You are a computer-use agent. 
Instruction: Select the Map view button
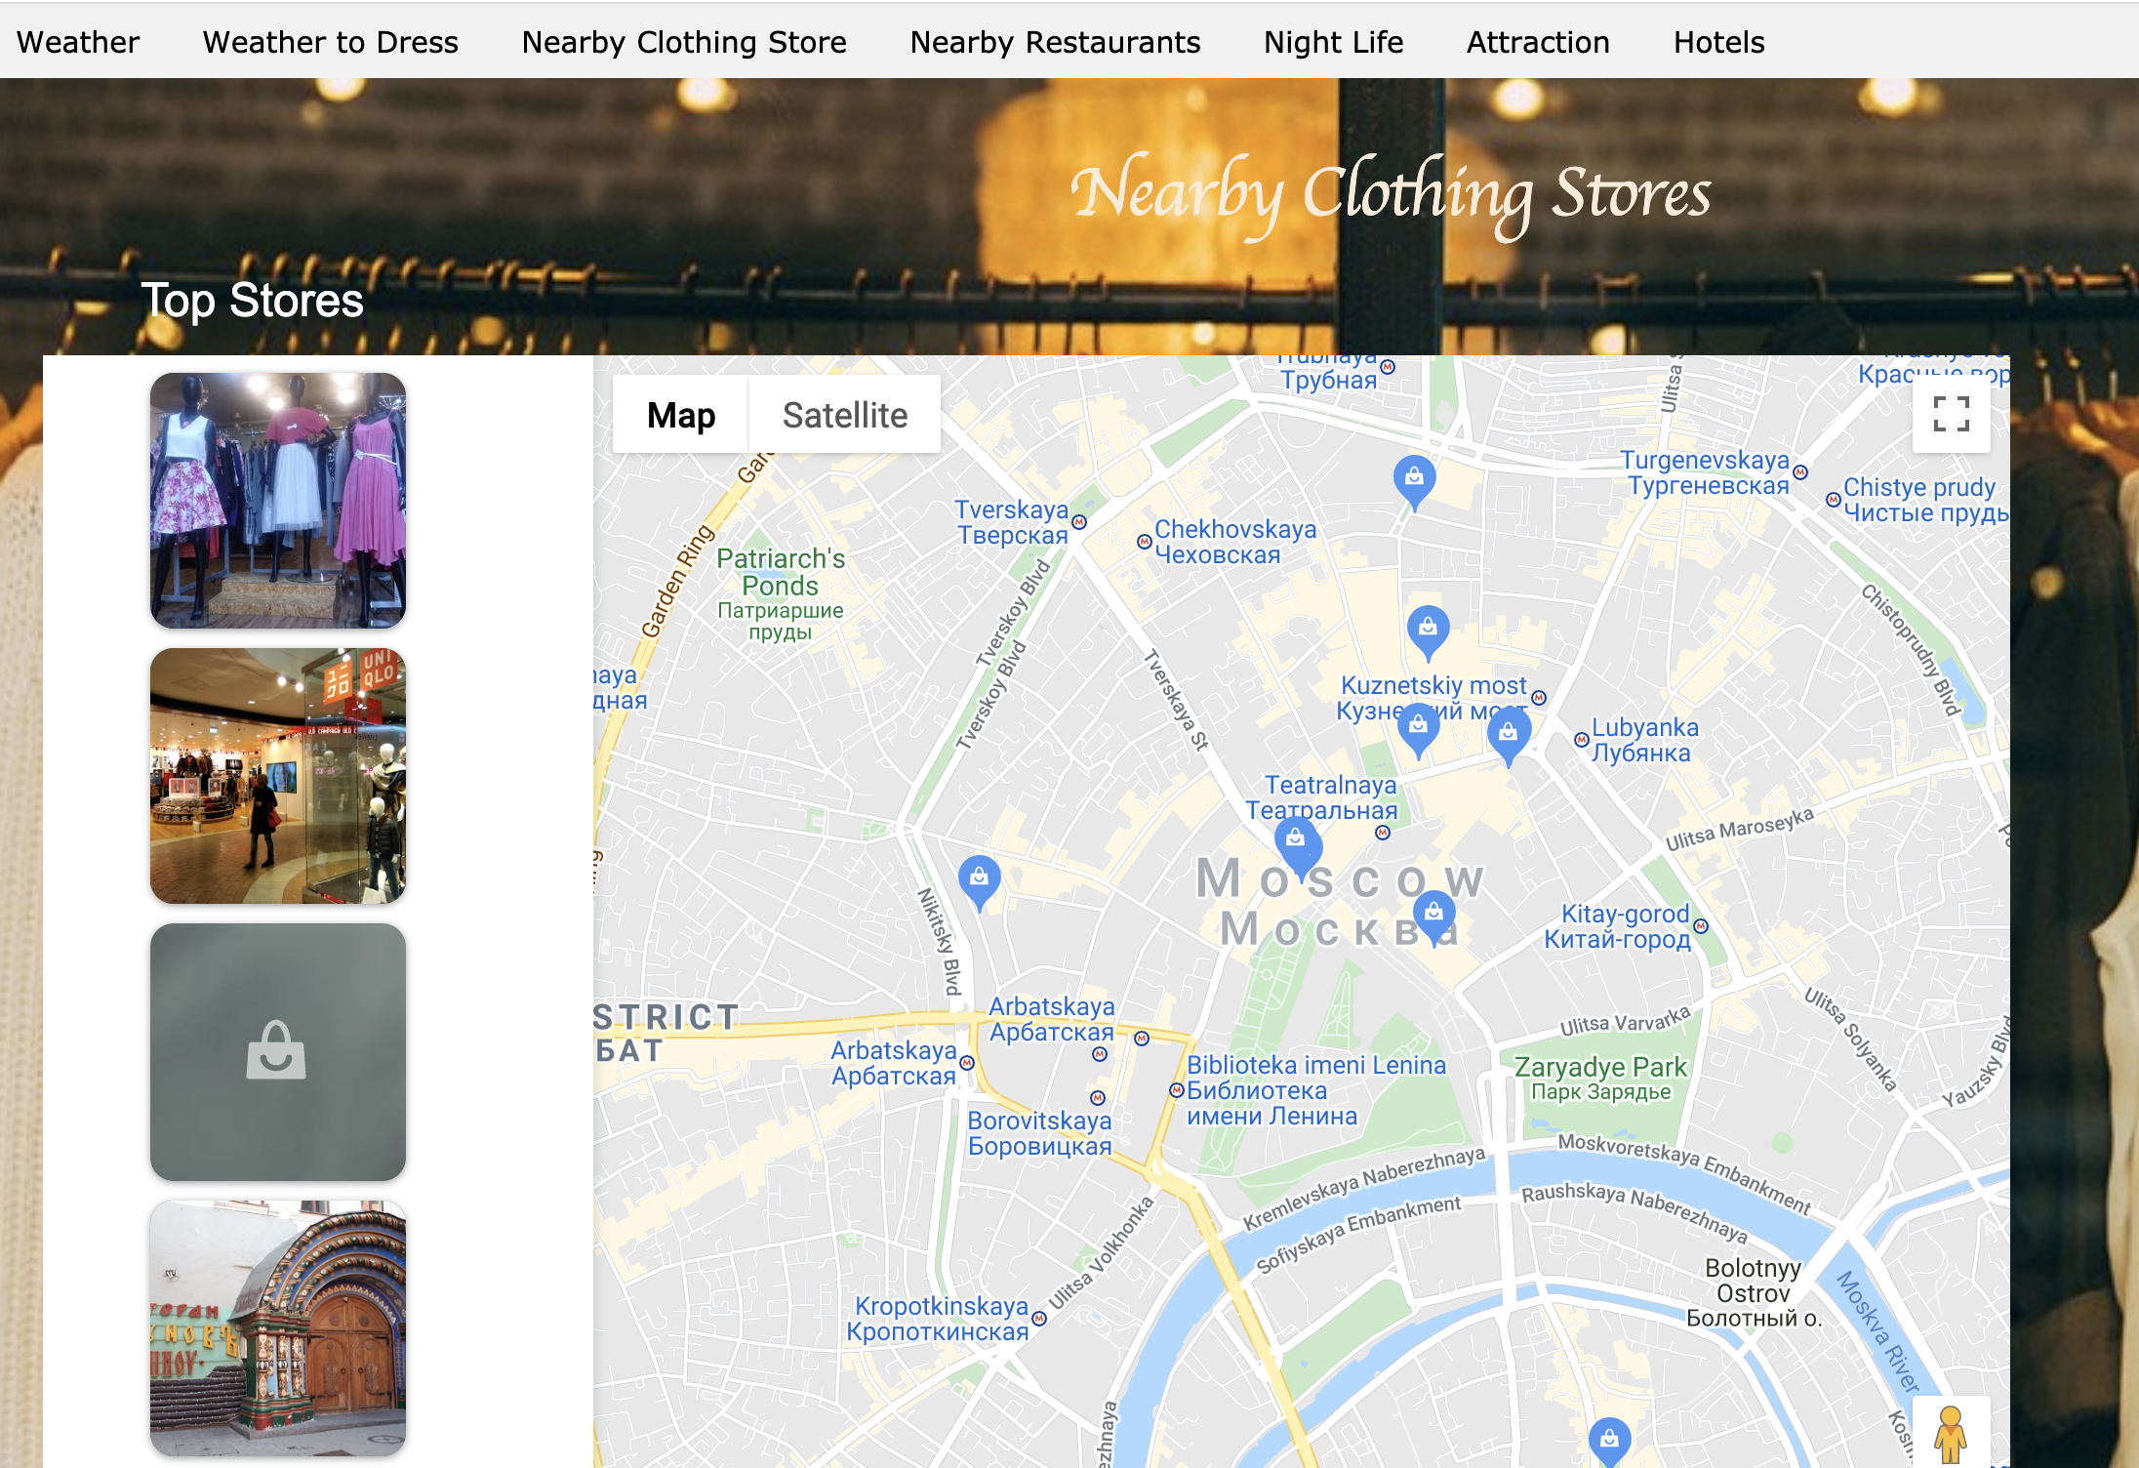[x=681, y=415]
